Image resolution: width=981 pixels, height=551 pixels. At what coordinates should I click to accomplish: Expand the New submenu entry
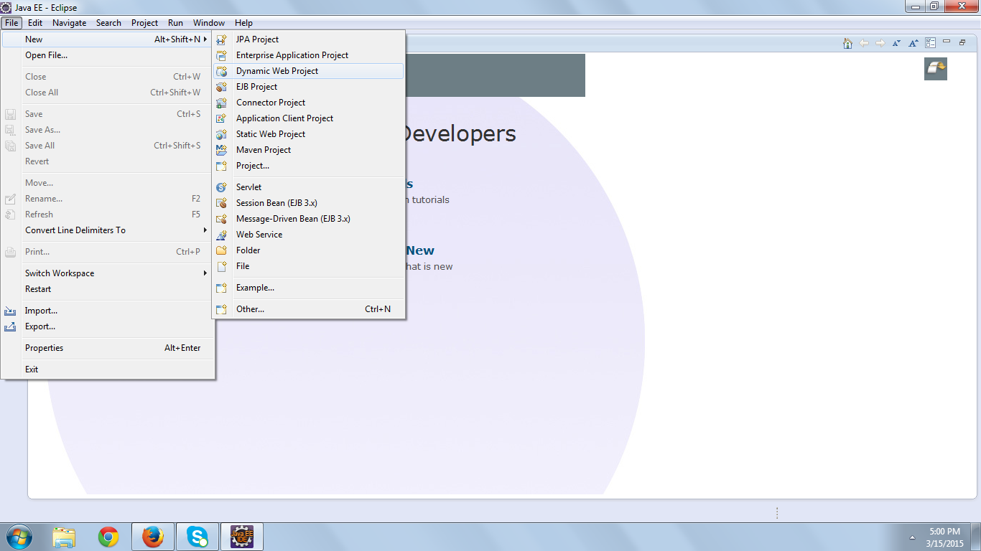(x=108, y=39)
